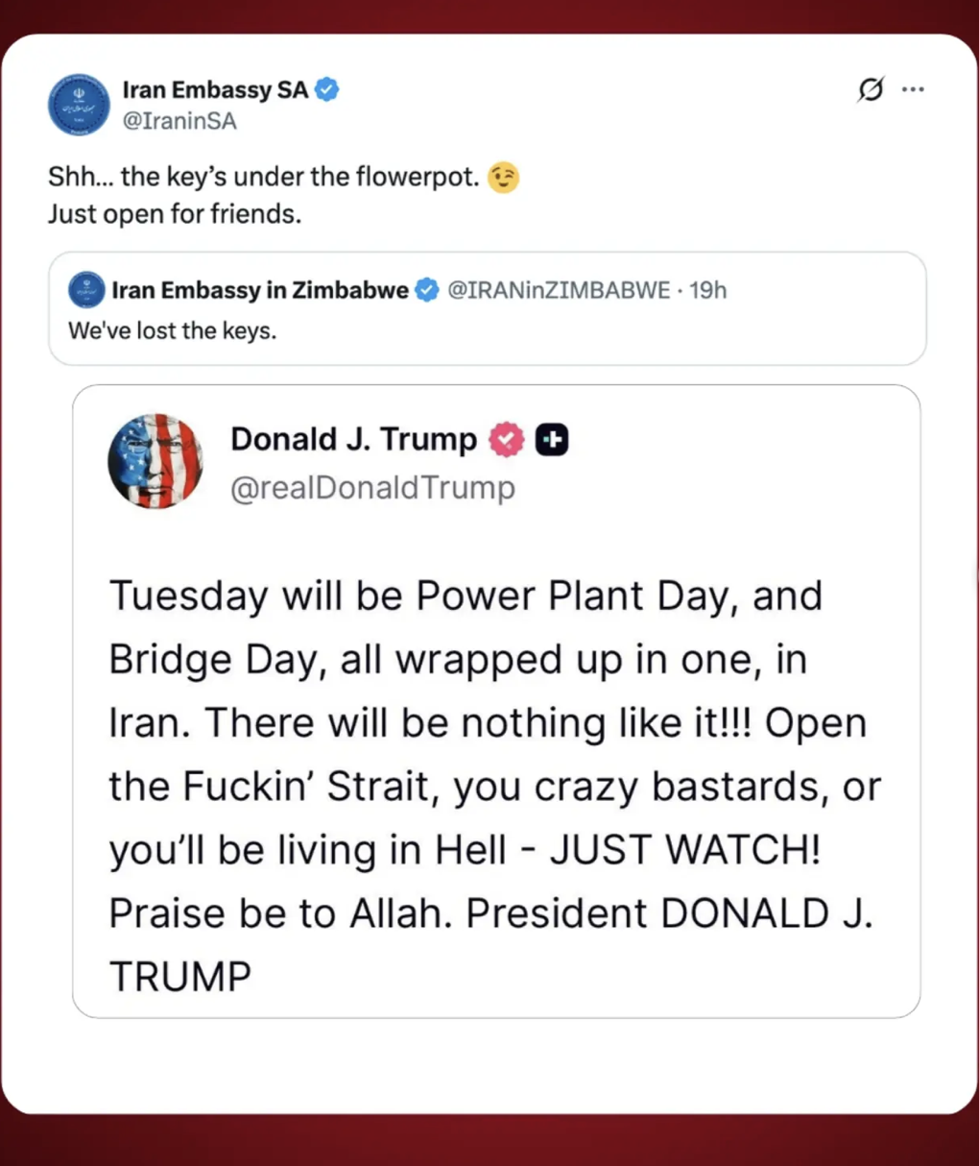Viewport: 979px width, 1166px height.
Task: Click the black plus badge next to Trump's name
Action: click(552, 440)
